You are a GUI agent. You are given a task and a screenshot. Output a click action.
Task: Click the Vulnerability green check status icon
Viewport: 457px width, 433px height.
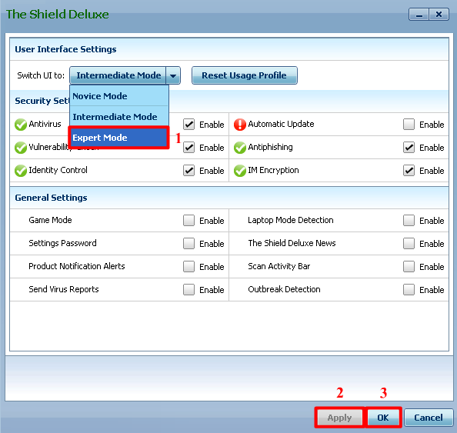21,148
